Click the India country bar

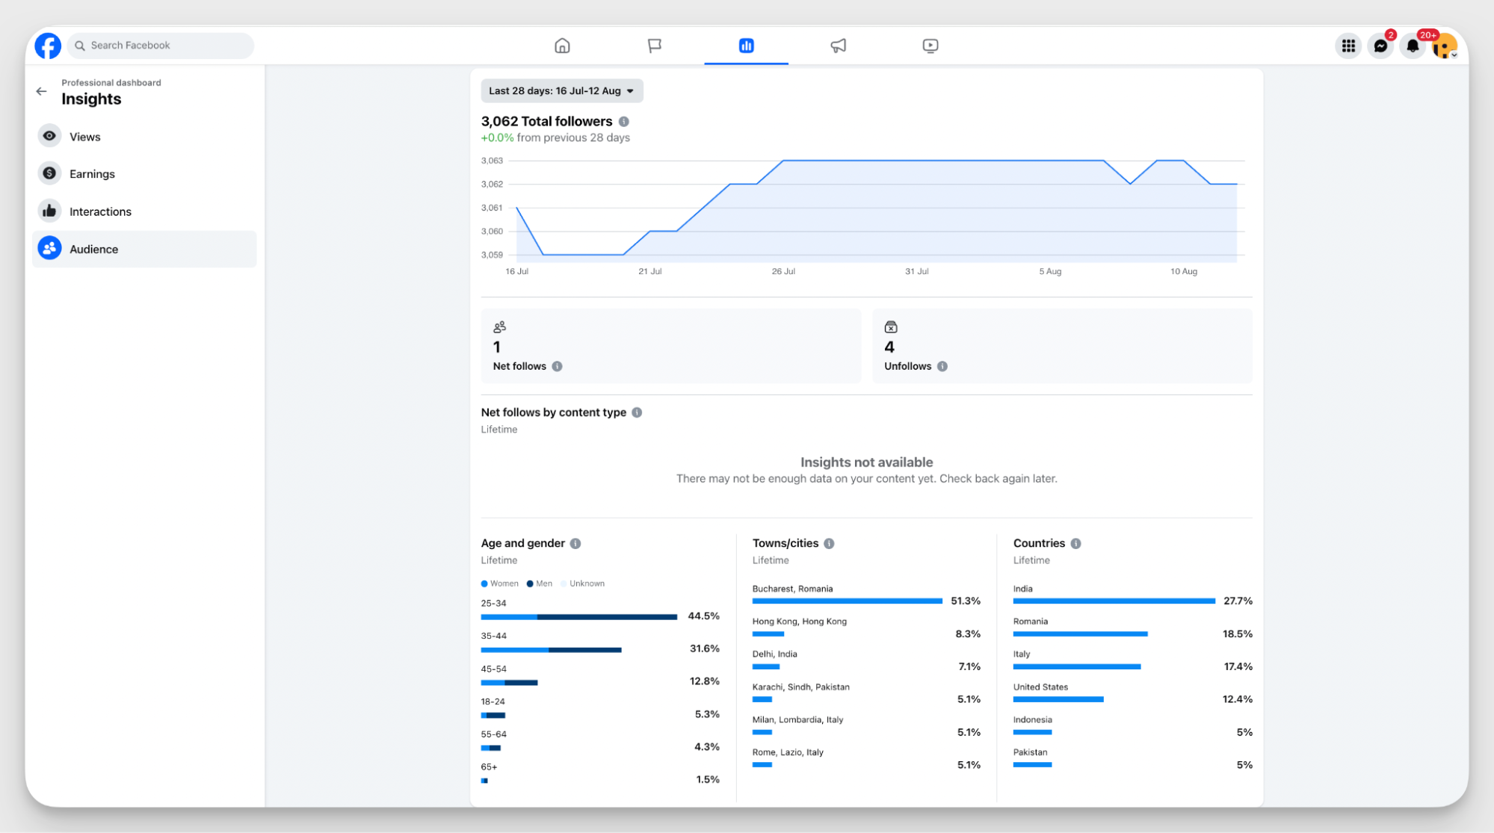tap(1114, 601)
